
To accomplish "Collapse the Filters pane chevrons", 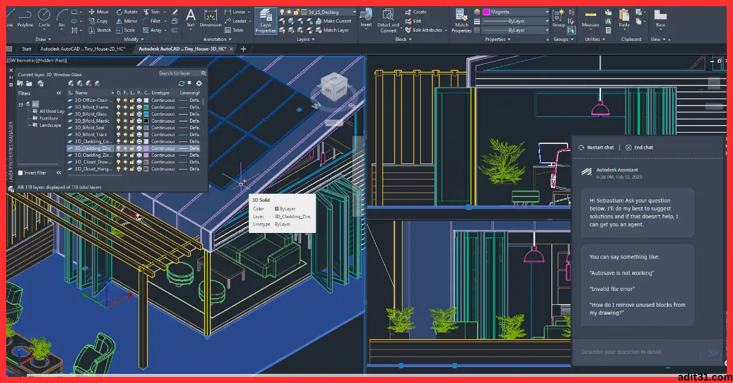I will (x=59, y=93).
